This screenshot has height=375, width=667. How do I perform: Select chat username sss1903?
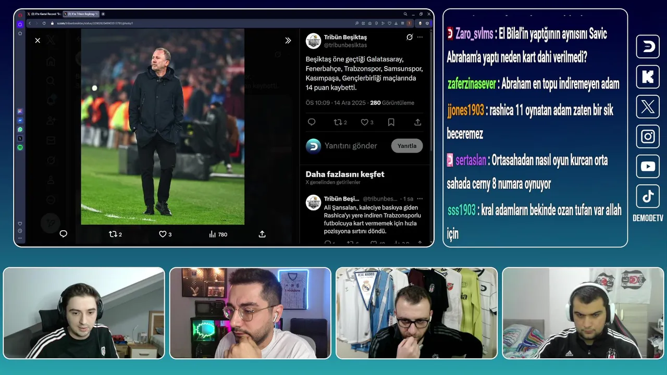tap(462, 210)
